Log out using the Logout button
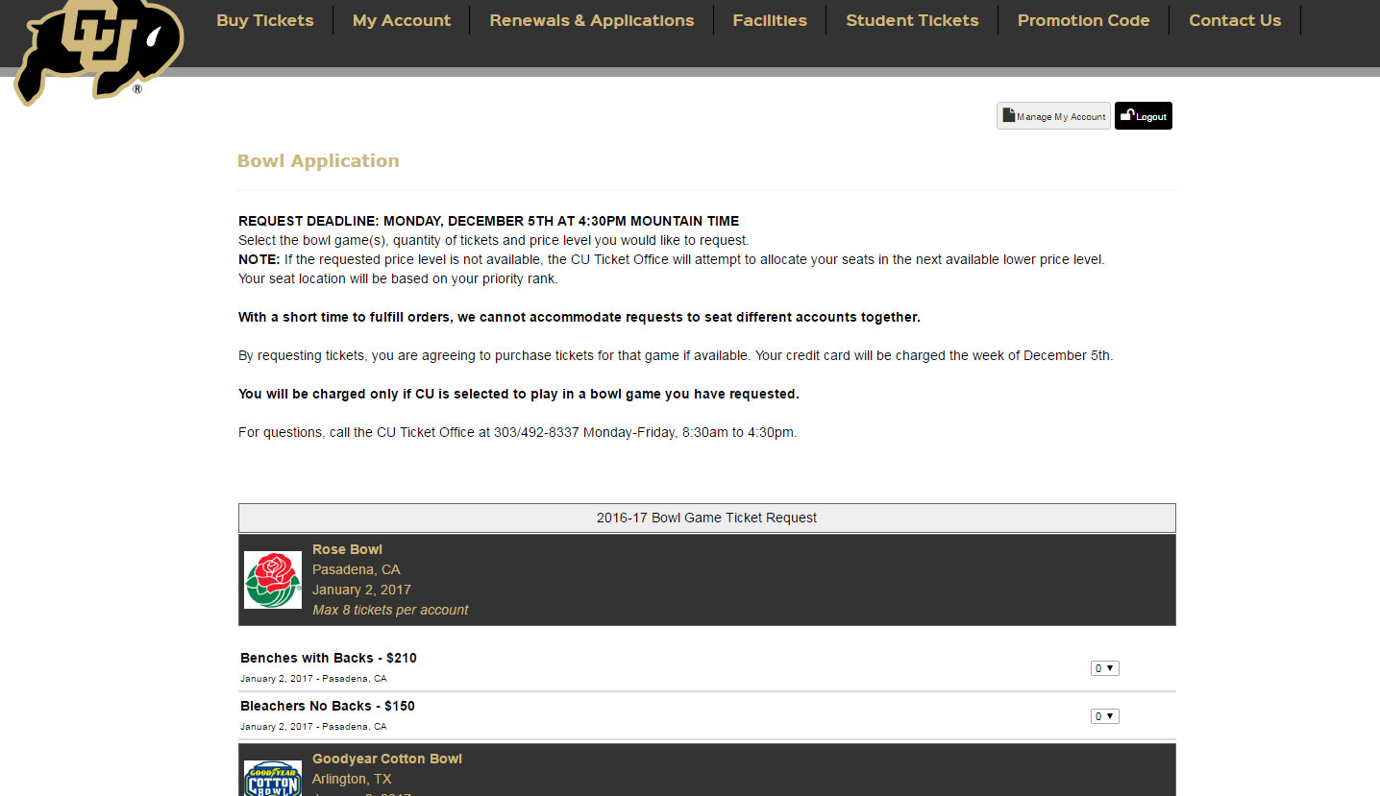This screenshot has width=1380, height=796. click(1143, 116)
